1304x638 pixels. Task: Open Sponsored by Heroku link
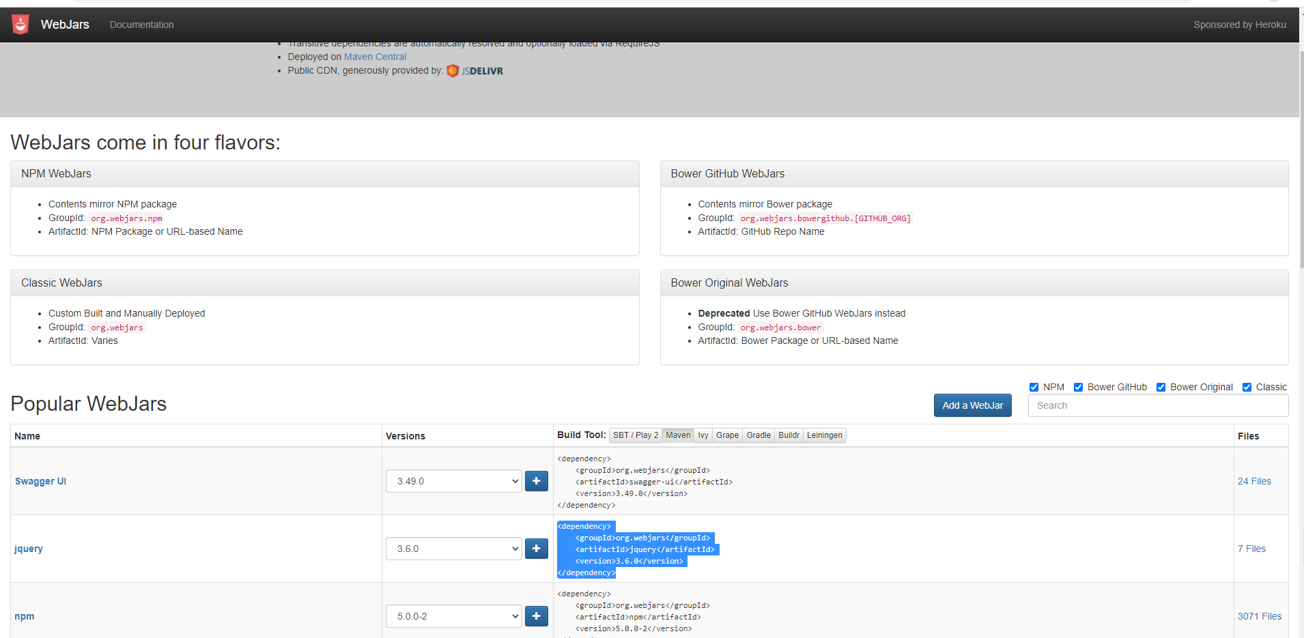(1240, 25)
